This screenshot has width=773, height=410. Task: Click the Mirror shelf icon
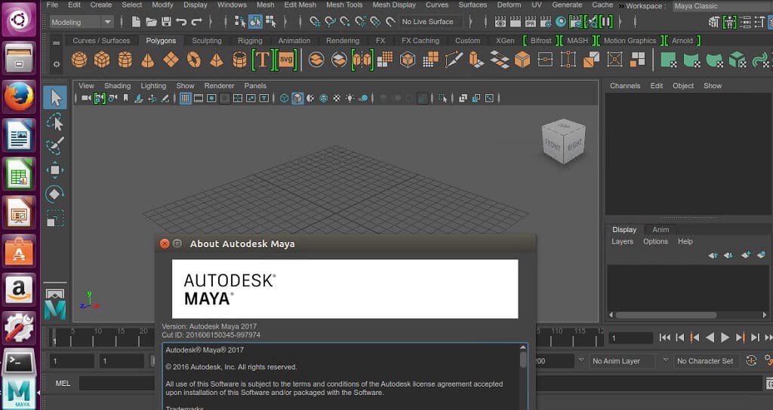(362, 60)
